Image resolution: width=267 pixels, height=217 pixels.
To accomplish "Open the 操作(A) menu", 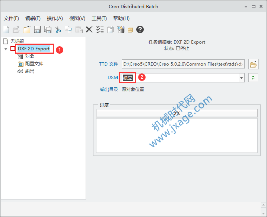I will click(x=55, y=18).
